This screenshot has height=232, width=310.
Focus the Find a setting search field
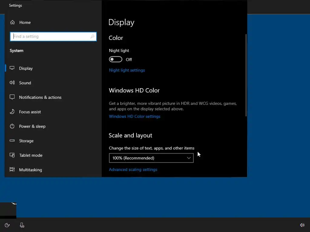tap(53, 37)
